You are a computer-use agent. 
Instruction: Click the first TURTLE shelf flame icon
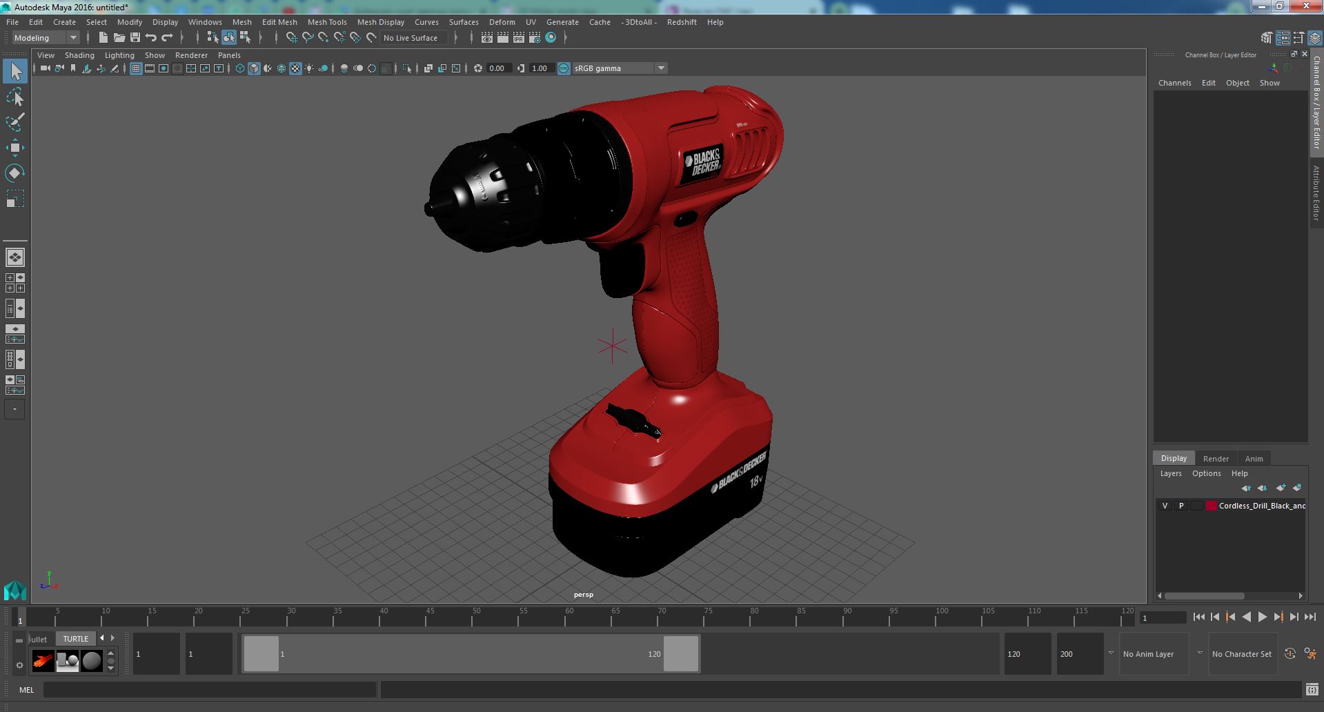point(43,661)
